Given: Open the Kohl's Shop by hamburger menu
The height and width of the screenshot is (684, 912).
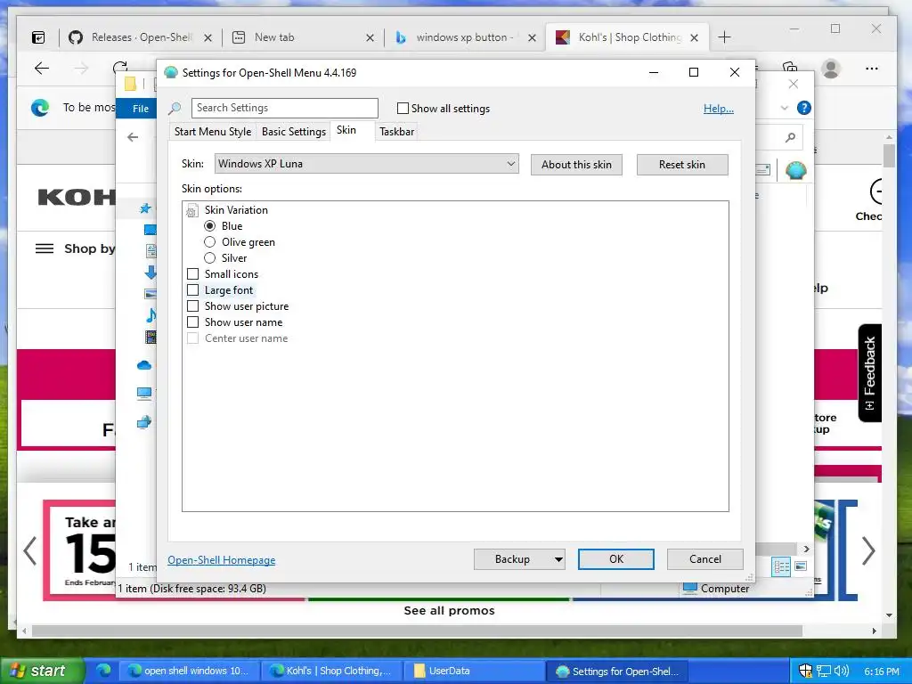Looking at the screenshot, I should click(x=45, y=249).
